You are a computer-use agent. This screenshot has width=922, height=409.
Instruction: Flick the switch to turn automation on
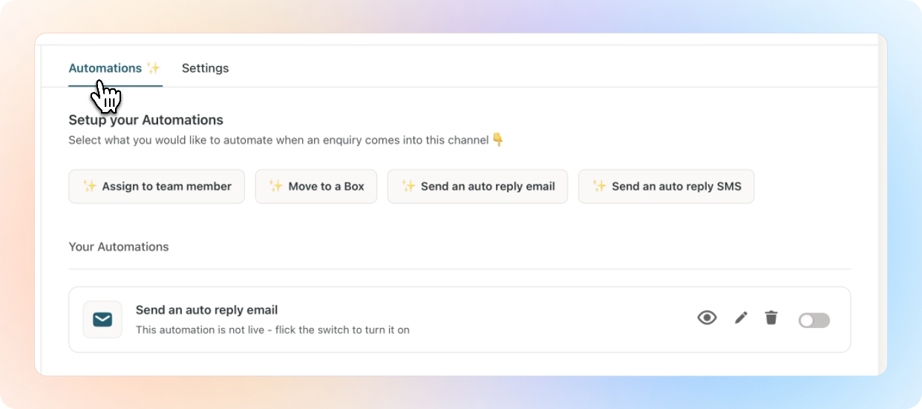coord(814,321)
